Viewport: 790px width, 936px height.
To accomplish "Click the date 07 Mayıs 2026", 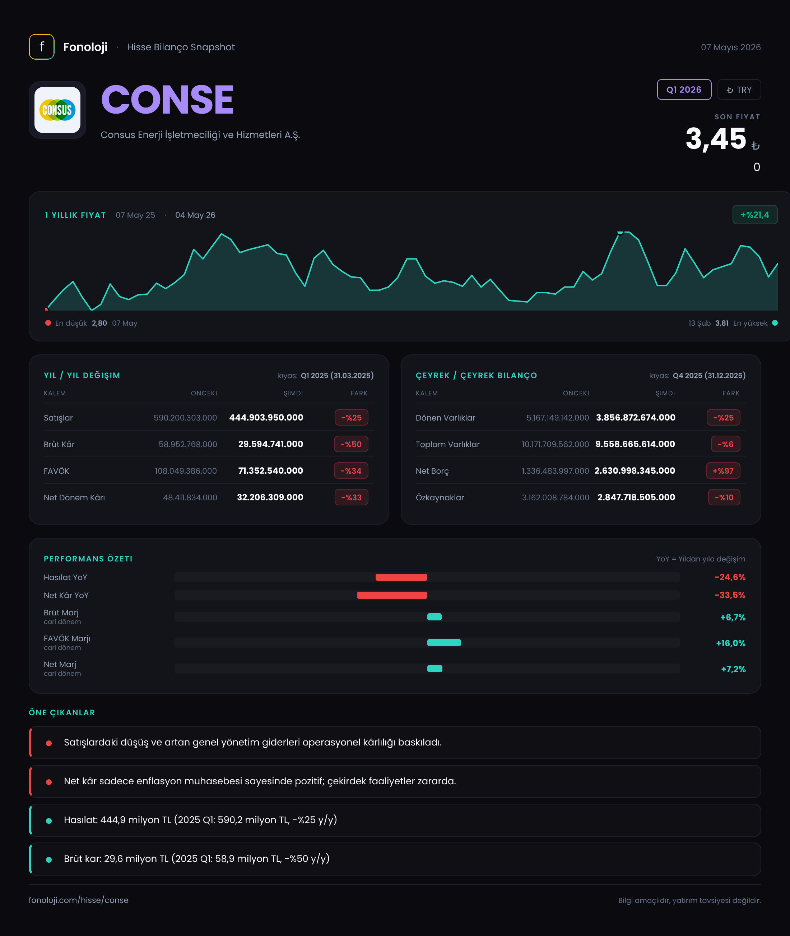I will click(730, 47).
